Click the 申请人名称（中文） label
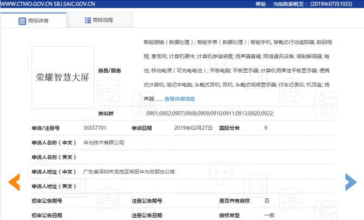 pyautogui.click(x=54, y=142)
